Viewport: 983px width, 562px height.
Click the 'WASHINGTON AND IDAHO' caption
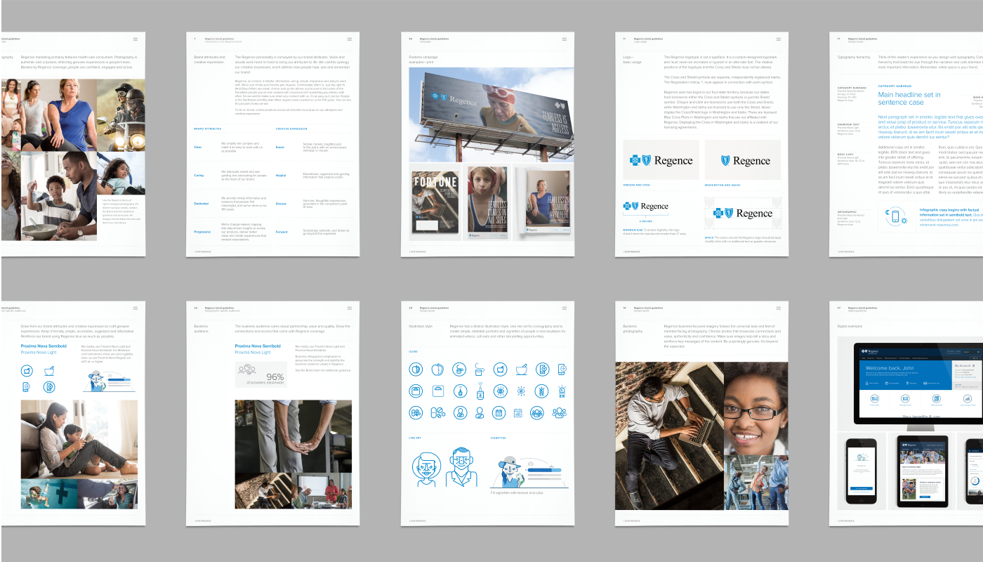point(721,185)
